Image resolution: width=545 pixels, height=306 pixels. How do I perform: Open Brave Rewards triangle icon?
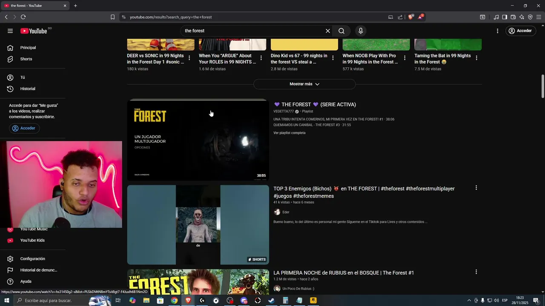pyautogui.click(x=421, y=17)
